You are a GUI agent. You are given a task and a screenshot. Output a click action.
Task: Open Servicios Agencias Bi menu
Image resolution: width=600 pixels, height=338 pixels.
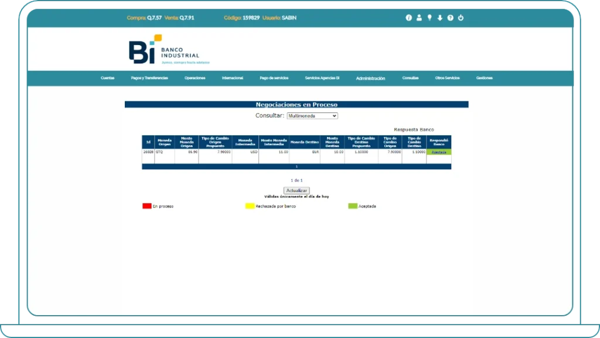(x=322, y=78)
